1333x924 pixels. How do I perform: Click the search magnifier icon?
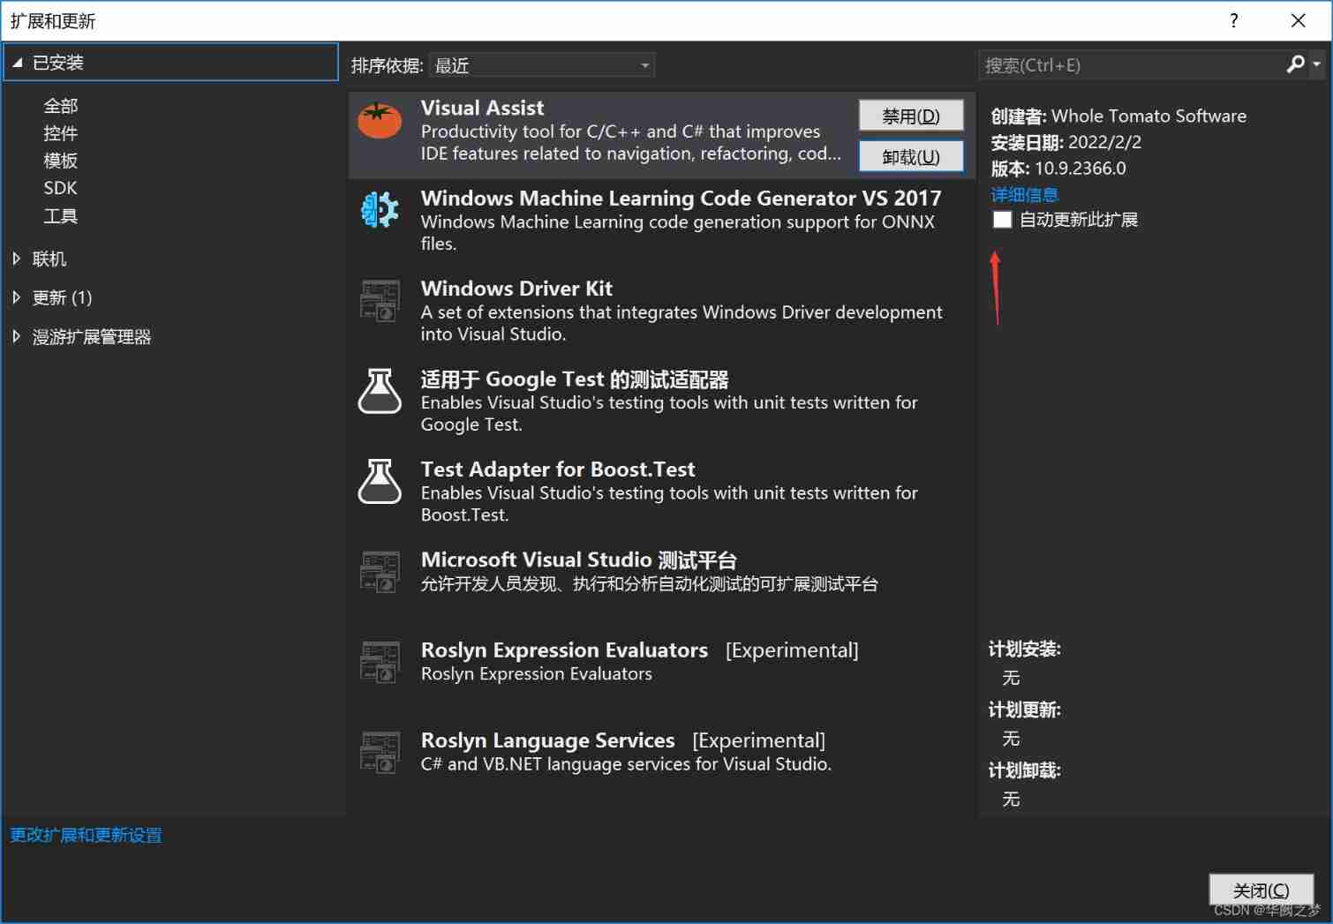(x=1295, y=64)
